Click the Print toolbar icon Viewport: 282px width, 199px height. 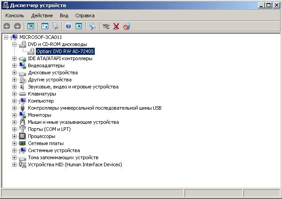point(55,27)
